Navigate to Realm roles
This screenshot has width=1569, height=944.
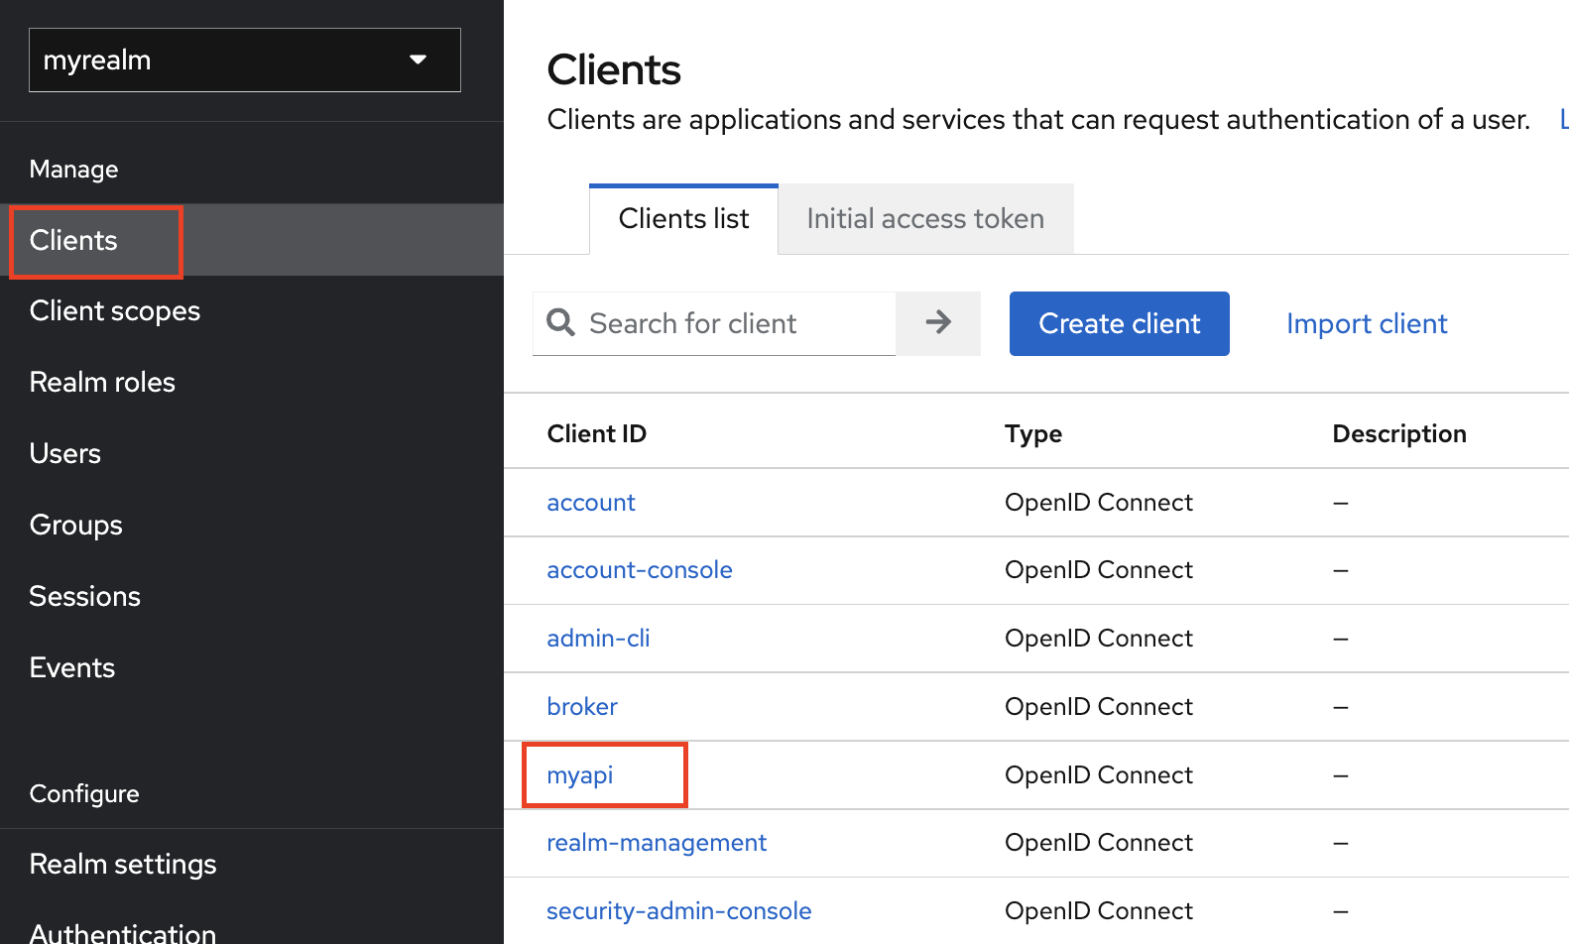(x=102, y=383)
